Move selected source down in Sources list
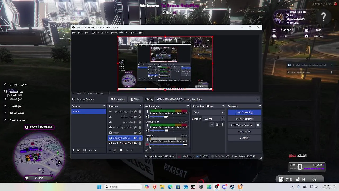The width and height of the screenshot is (339, 191). [132, 150]
